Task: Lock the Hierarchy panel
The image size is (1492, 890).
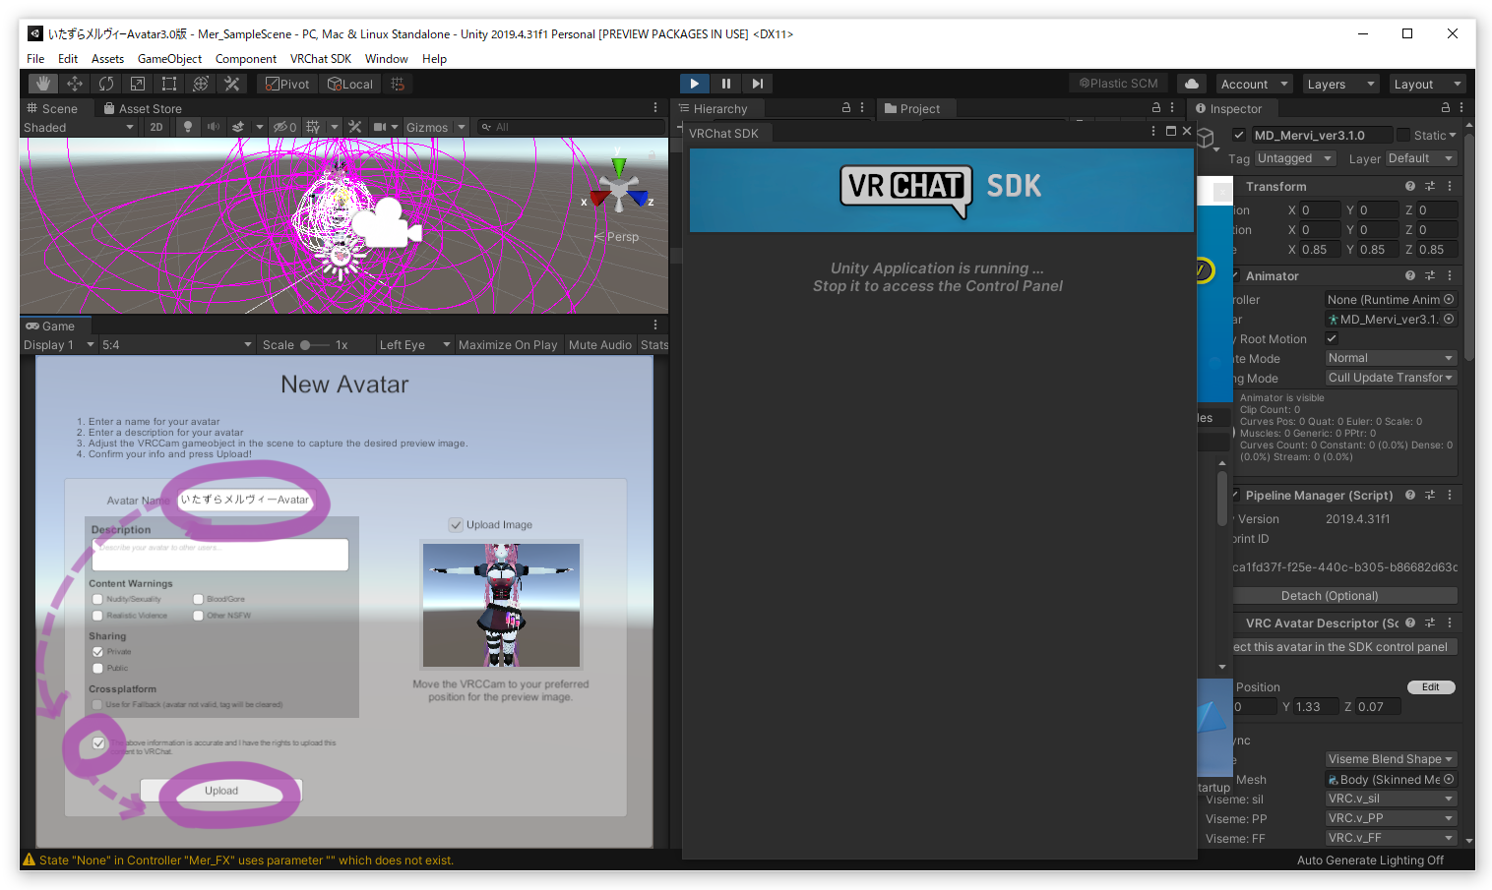Action: point(846,108)
